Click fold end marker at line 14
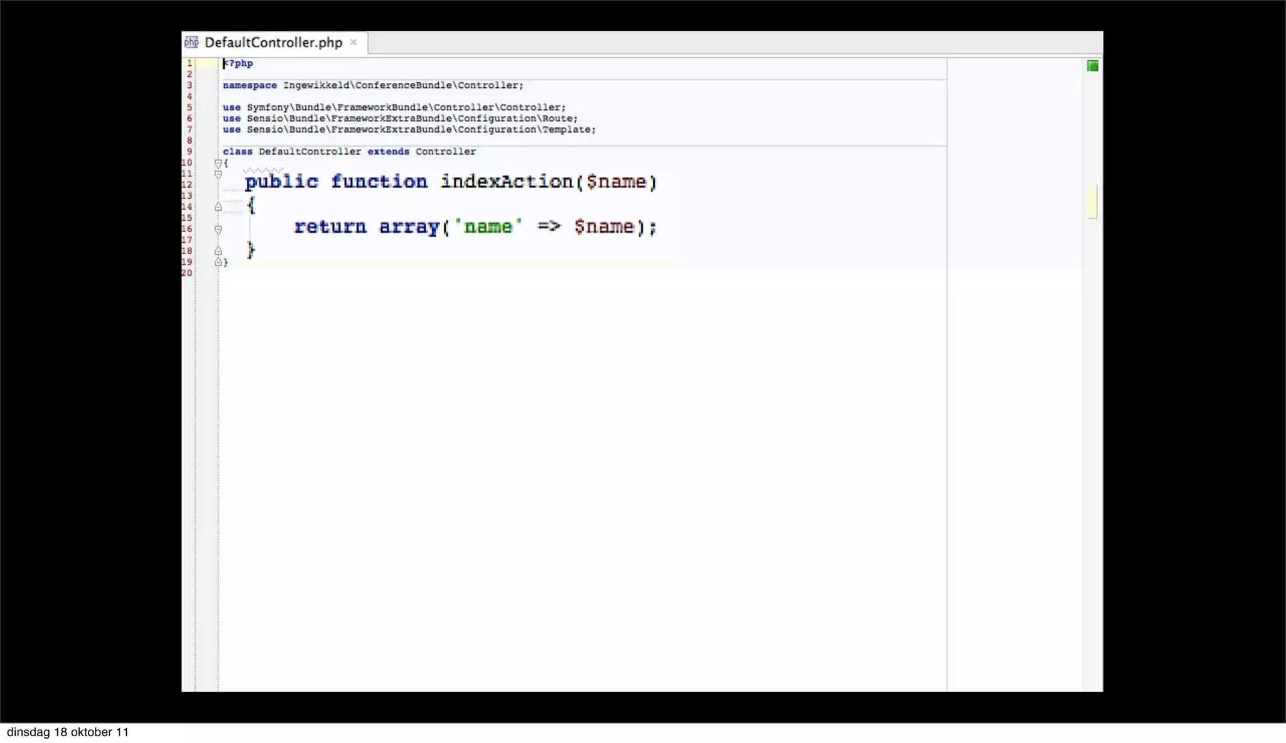Screen dimensions: 1286x743 click(218, 206)
